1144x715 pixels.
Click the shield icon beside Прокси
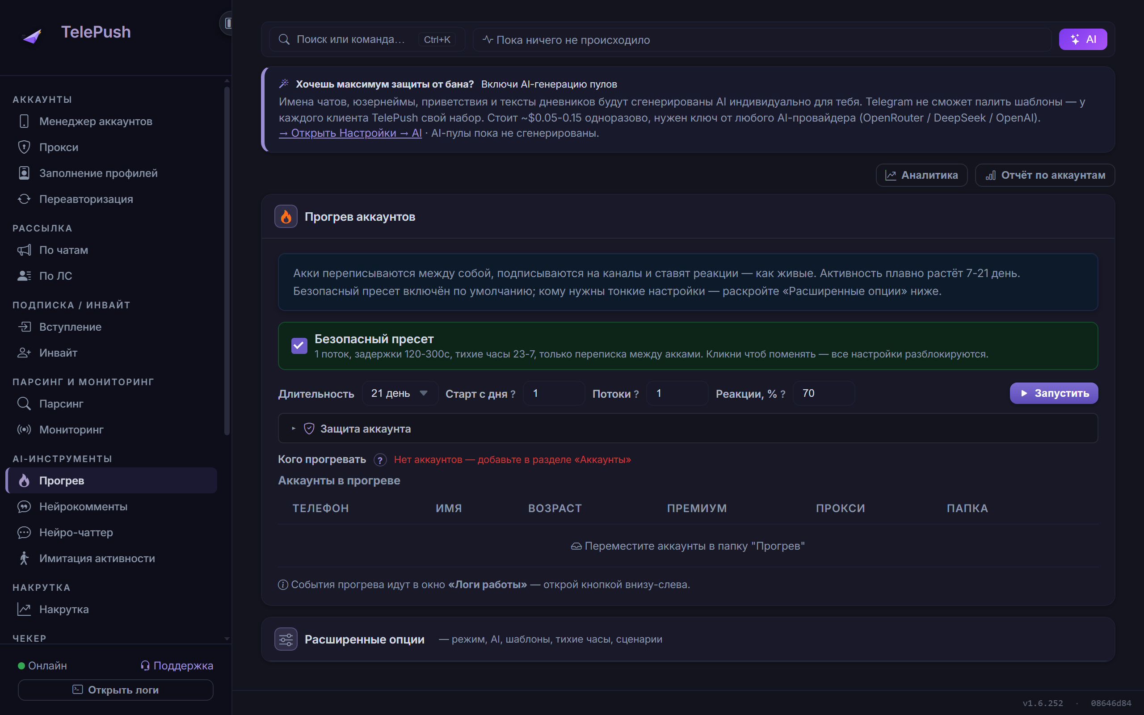pyautogui.click(x=24, y=147)
